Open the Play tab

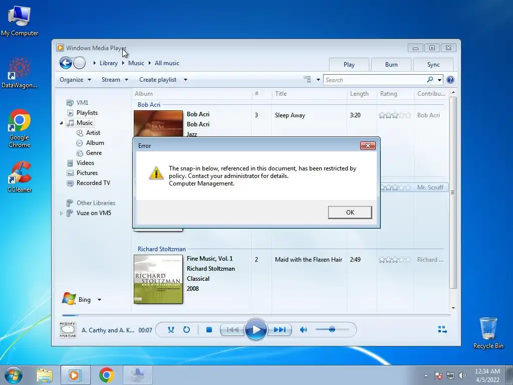(349, 65)
